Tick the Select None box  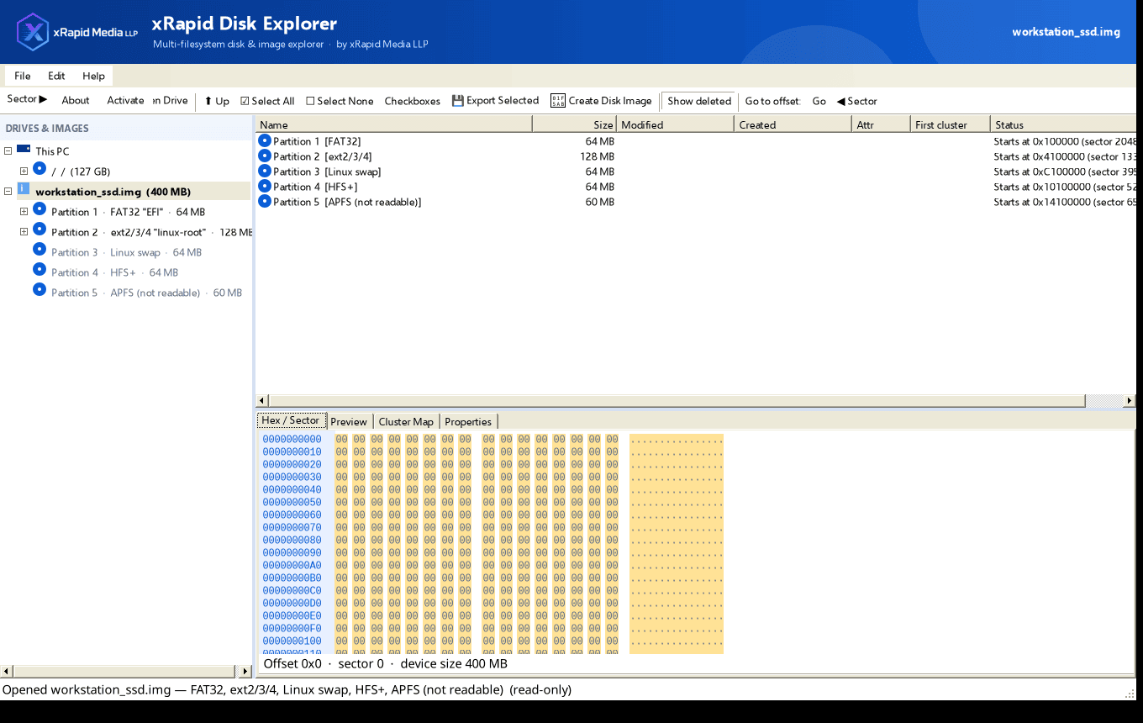click(340, 101)
